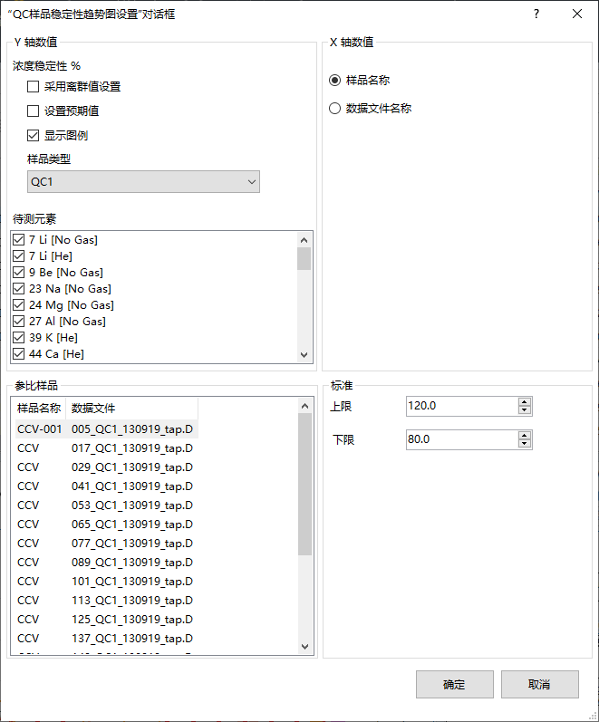Image resolution: width=599 pixels, height=722 pixels.
Task: Increase the 上限 value with up arrow
Action: pyautogui.click(x=525, y=402)
